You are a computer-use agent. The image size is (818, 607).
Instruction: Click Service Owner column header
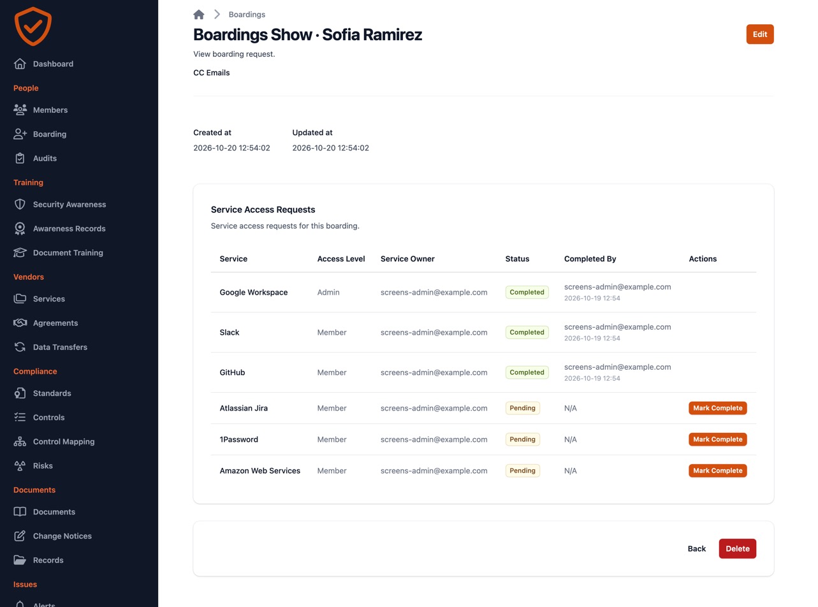pos(407,259)
